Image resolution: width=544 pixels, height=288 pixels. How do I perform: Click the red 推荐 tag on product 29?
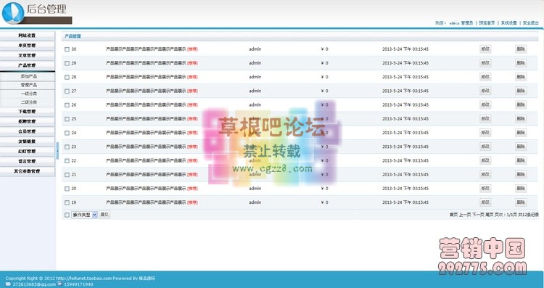tap(192, 63)
